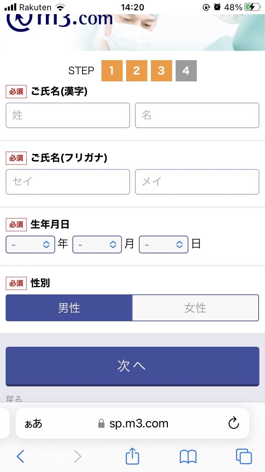Reload the page with refresh icon
The image size is (265, 472).
[234, 423]
